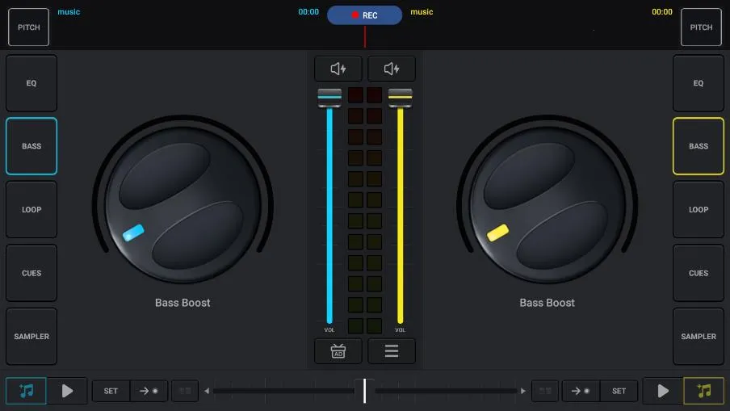Viewport: 730px width, 411px height.
Task: Play the left deck track
Action: 67,391
